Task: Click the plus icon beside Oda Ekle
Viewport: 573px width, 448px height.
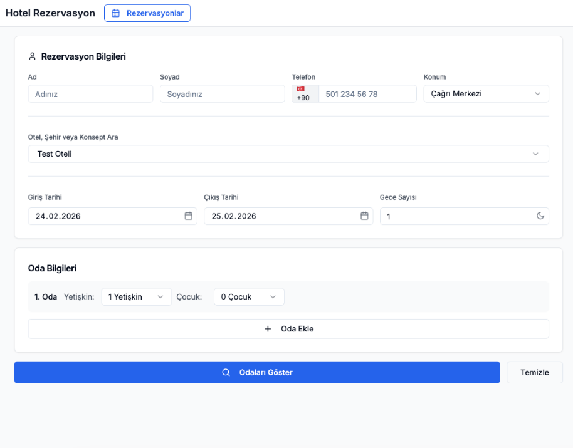Action: [x=268, y=329]
